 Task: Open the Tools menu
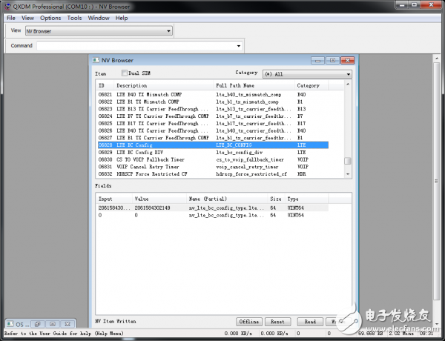click(x=74, y=17)
